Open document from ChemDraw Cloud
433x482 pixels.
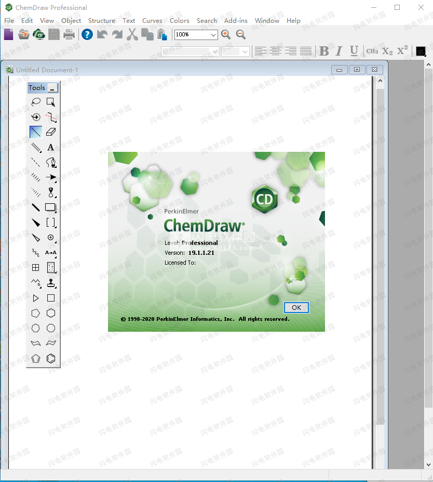(39, 34)
